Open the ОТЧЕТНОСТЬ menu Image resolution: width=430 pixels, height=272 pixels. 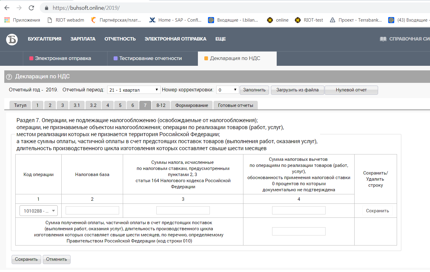click(x=120, y=39)
